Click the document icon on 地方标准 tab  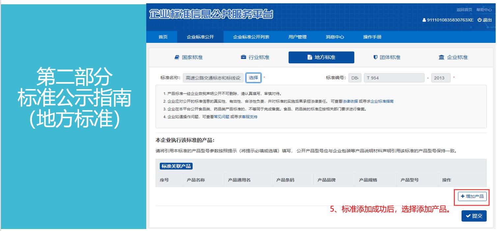(x=310, y=57)
